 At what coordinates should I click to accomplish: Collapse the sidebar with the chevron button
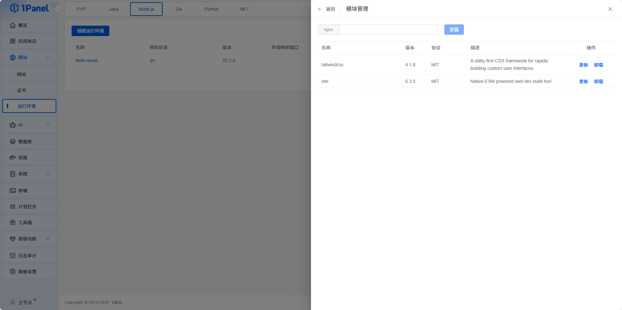59,9
